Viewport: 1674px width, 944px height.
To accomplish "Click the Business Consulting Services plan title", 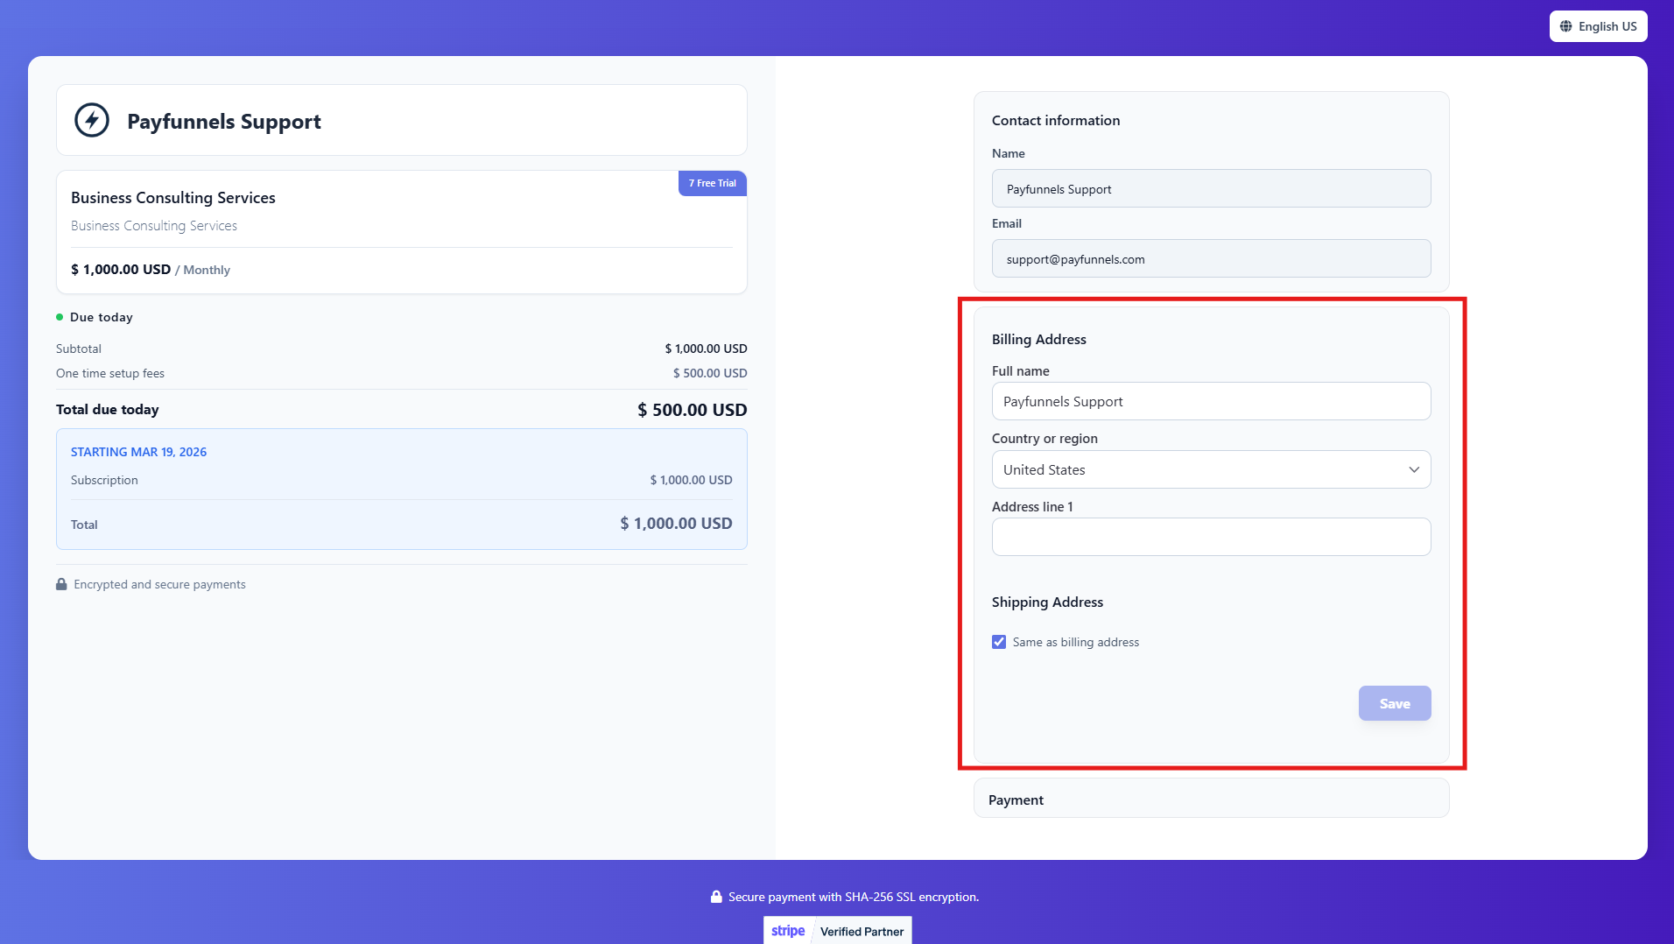I will pos(173,198).
